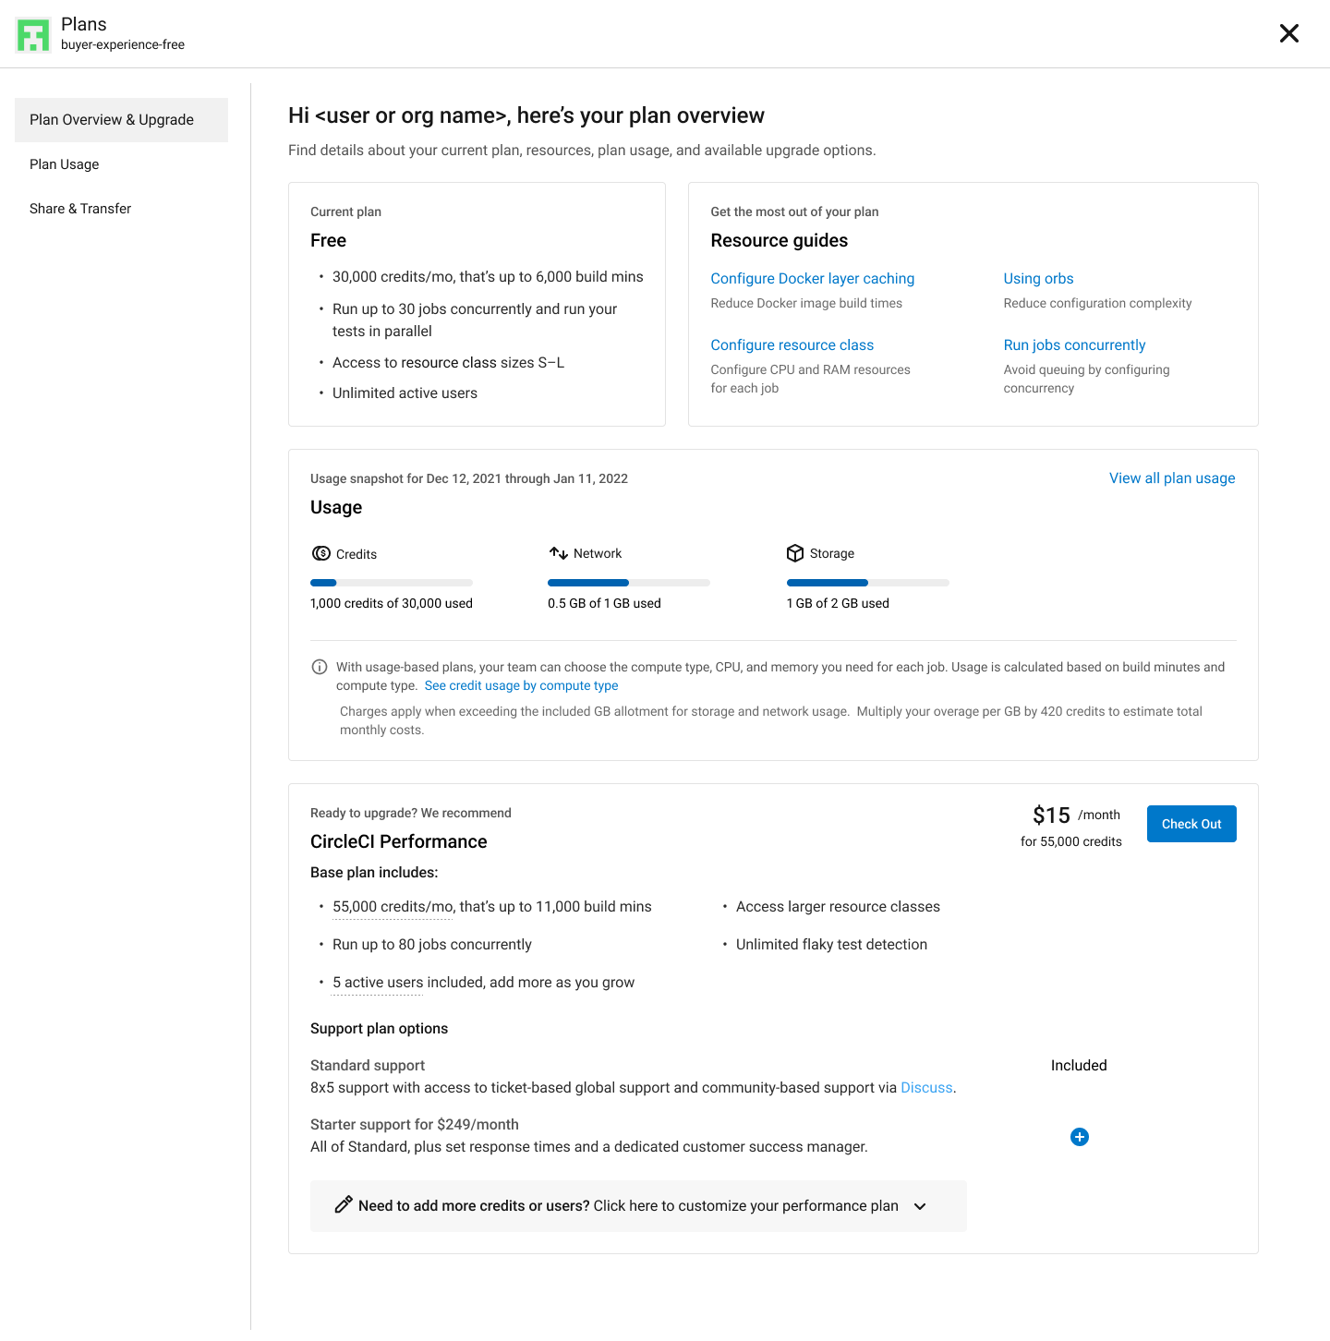
Task: Click the Credits coin icon
Action: pos(320,553)
